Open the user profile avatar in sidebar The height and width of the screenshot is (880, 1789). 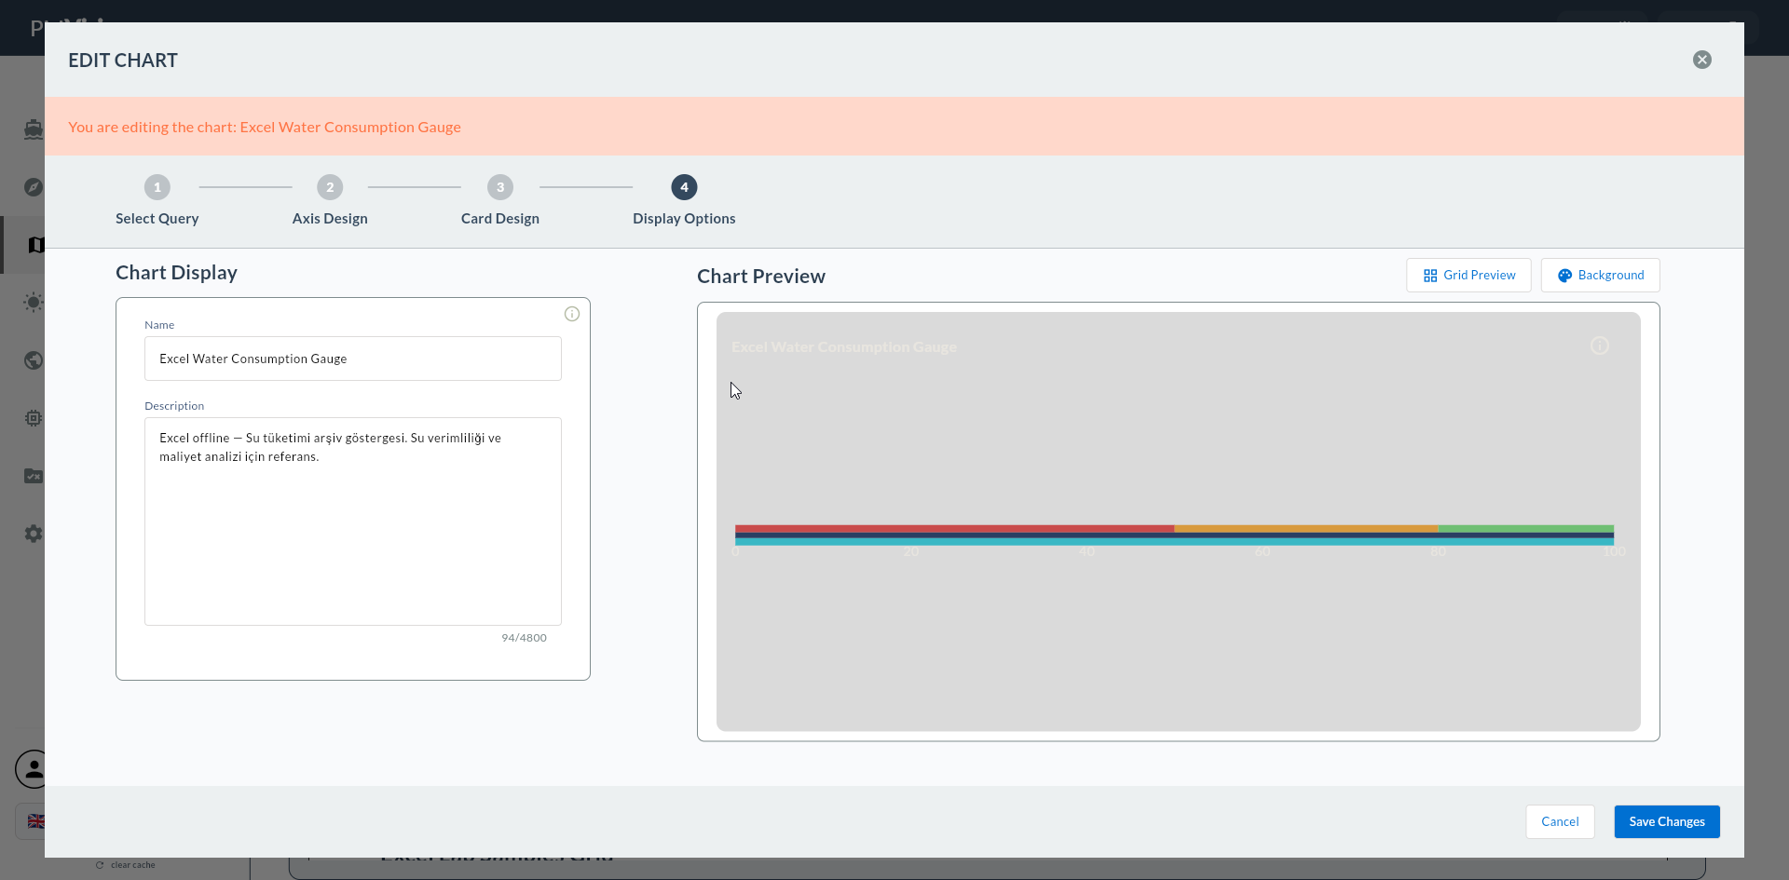[34, 769]
